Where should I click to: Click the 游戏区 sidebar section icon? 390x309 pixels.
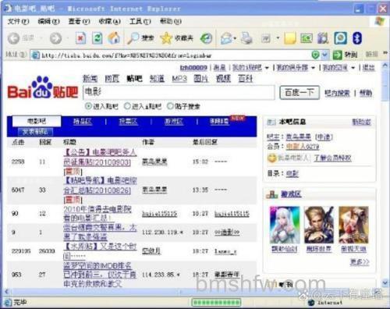(x=272, y=194)
